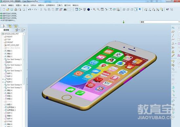
Task: Switch to no hidden display style
Action: point(132,9)
